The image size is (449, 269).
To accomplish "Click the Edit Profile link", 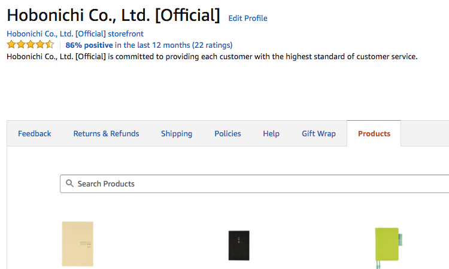I will coord(248,19).
